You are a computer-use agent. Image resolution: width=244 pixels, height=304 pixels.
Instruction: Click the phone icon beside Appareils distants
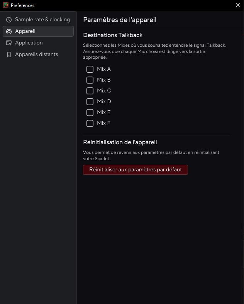point(9,55)
